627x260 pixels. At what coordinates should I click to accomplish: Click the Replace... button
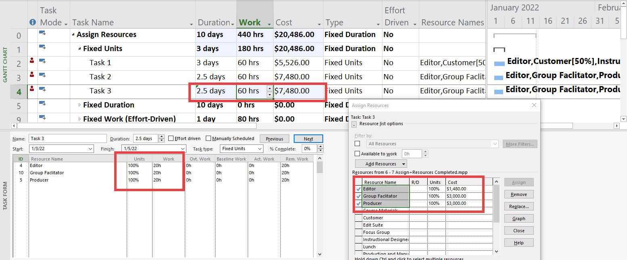point(519,206)
